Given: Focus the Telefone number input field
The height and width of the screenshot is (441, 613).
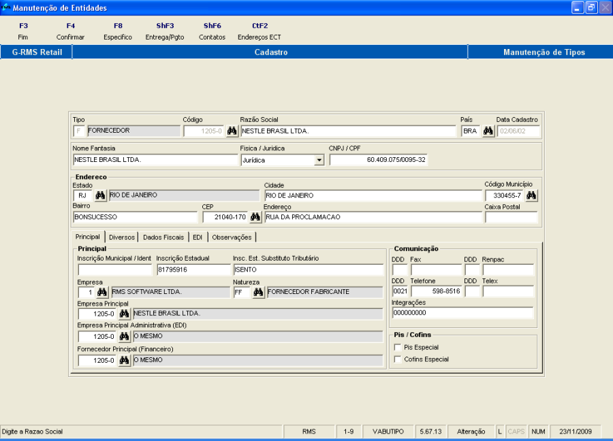Looking at the screenshot, I should click(436, 292).
